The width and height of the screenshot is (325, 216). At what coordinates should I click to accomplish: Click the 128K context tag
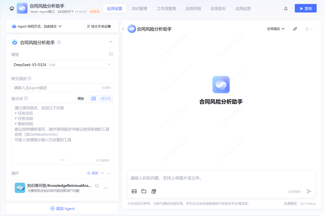click(x=52, y=65)
